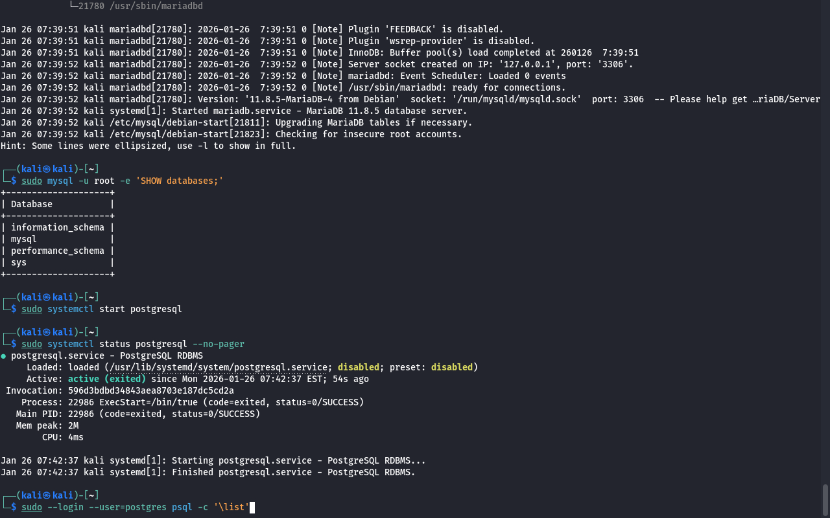Click 'SHOW databases;' in the mysql command
This screenshot has height=518, width=830.
click(179, 181)
